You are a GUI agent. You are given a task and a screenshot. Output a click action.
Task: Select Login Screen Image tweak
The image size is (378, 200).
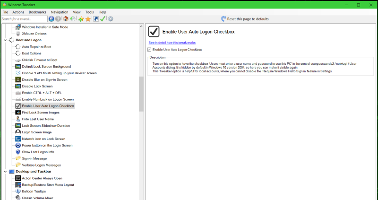coord(37,132)
